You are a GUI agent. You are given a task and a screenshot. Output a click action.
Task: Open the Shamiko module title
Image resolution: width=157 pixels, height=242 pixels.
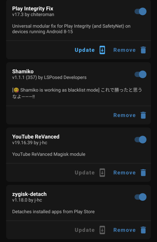tap(23, 71)
